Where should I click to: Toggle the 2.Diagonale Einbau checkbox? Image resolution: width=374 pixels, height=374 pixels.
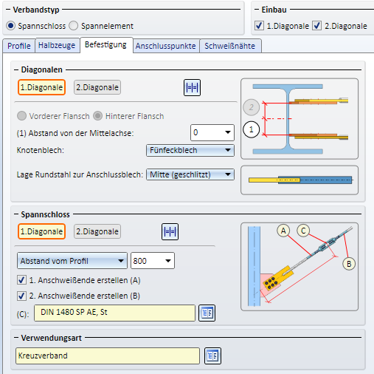[316, 25]
